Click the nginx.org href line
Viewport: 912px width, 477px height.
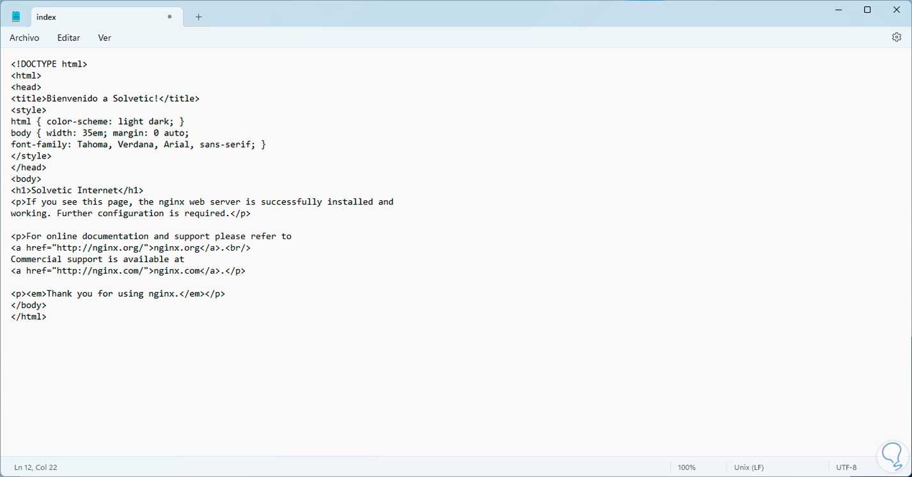coord(131,248)
